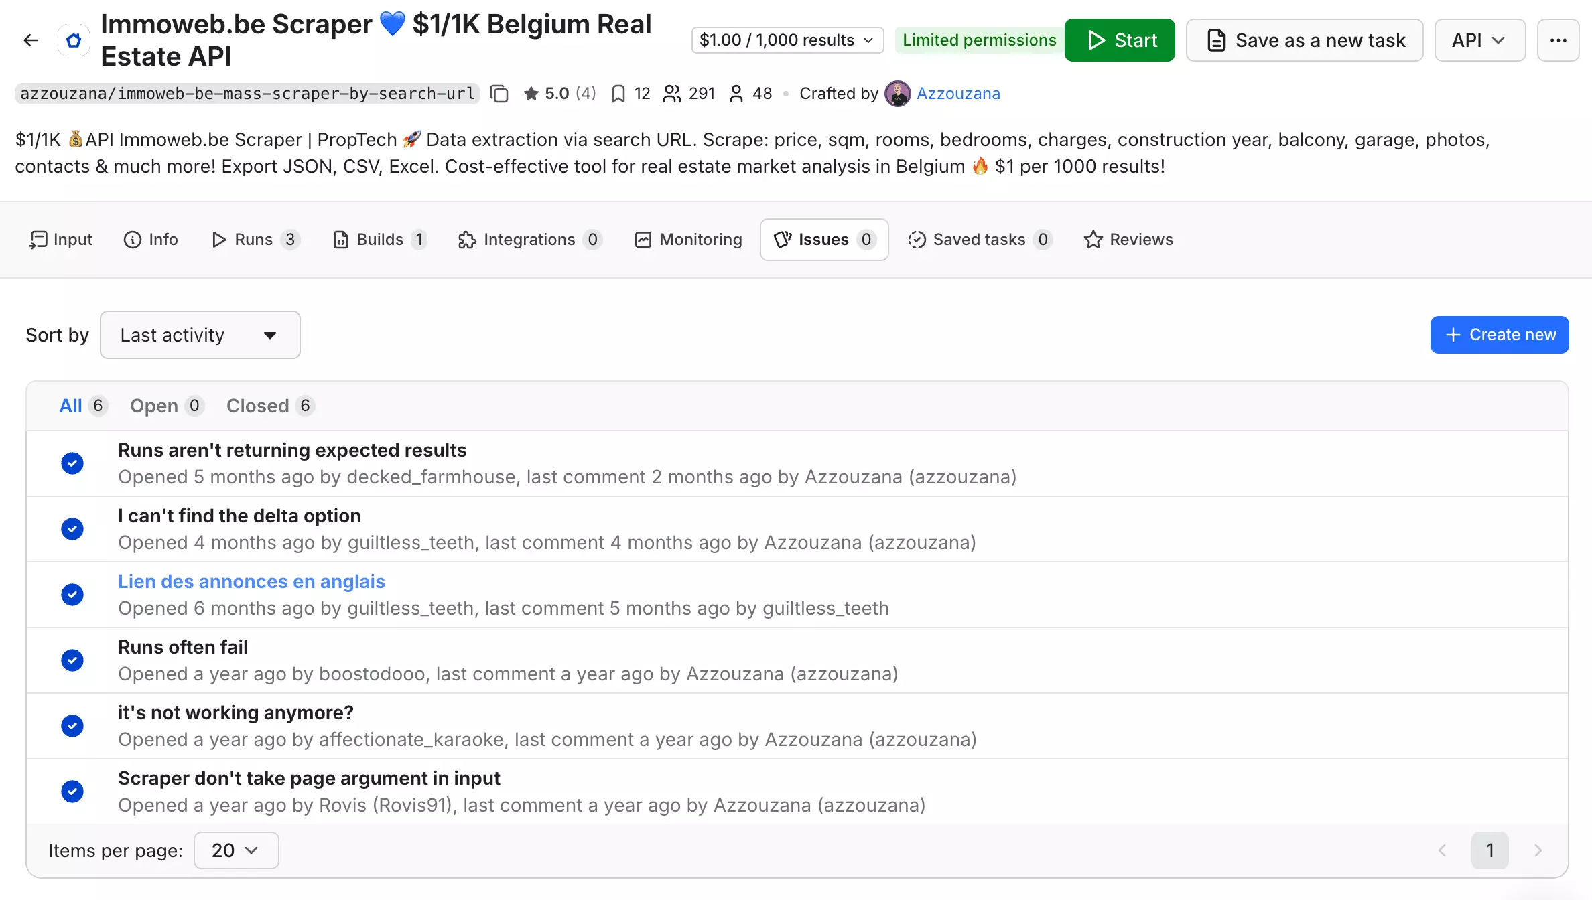Select the Issues tab
The height and width of the screenshot is (900, 1592).
click(x=824, y=240)
